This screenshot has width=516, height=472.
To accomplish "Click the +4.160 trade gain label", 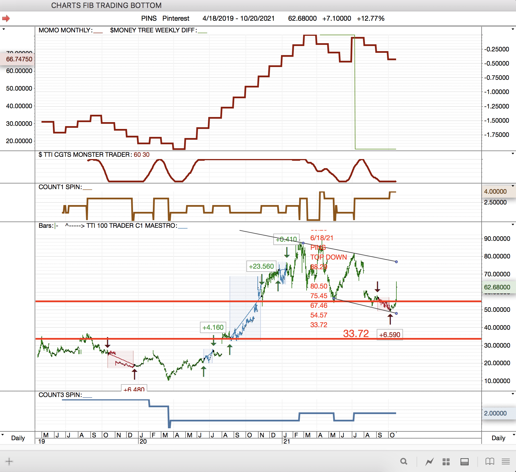I will [213, 327].
